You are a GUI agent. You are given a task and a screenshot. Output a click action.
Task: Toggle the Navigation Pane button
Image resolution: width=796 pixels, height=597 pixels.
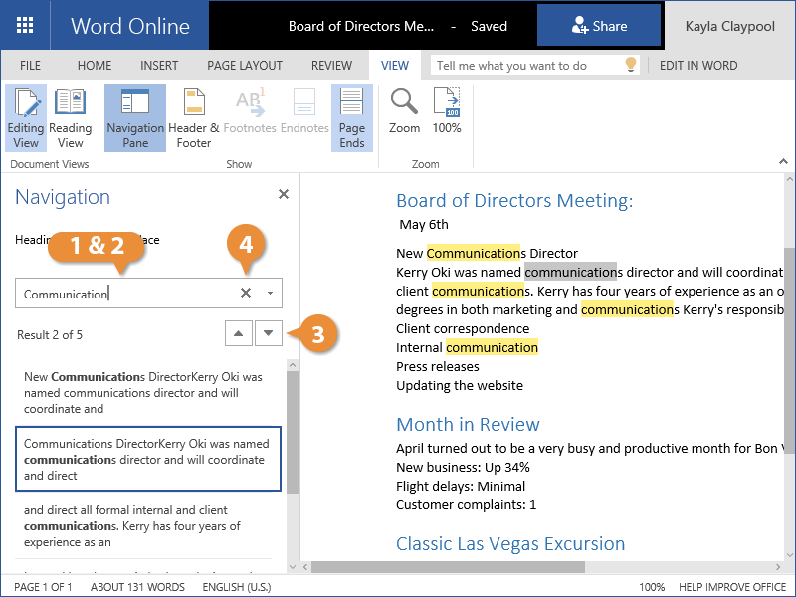coord(135,117)
